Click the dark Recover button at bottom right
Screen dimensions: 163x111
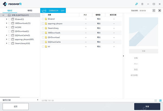[x=147, y=106]
